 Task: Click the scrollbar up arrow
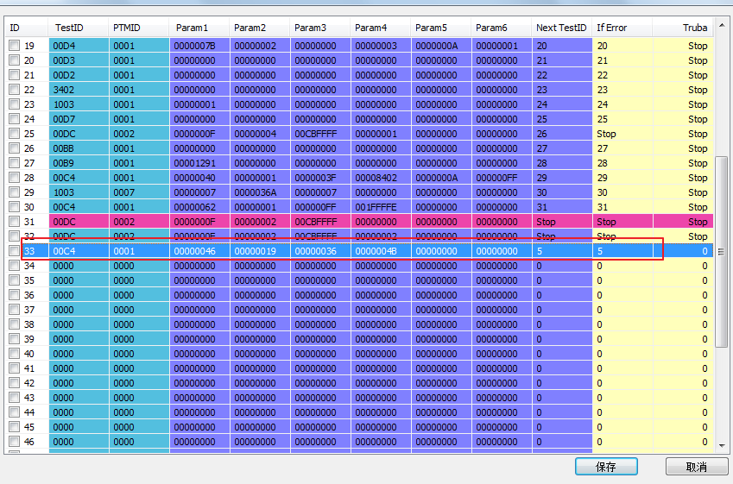click(x=722, y=24)
